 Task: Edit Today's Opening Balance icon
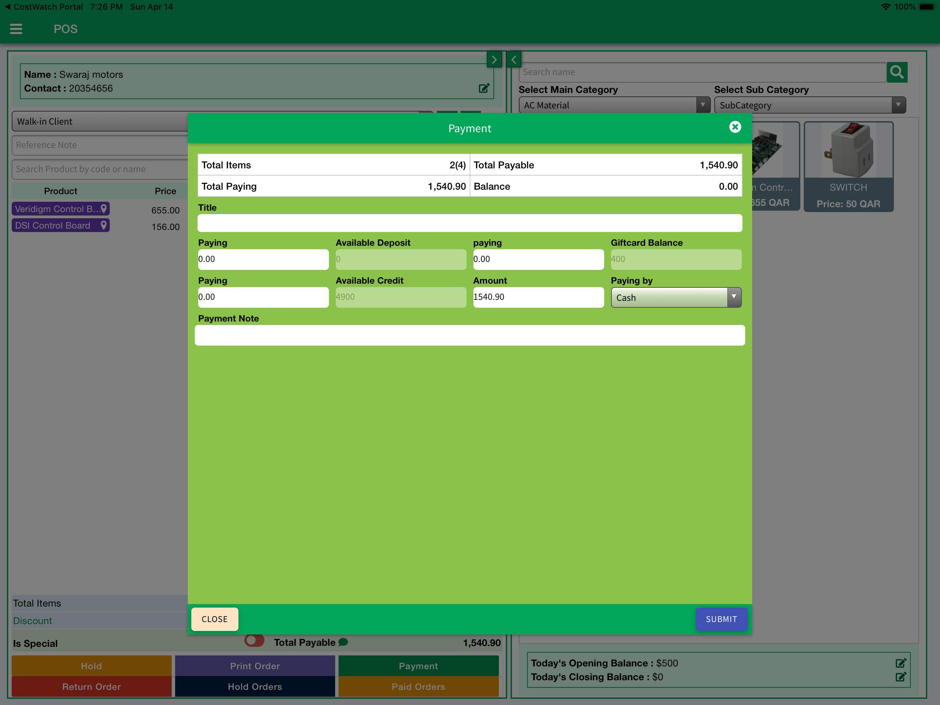point(900,663)
